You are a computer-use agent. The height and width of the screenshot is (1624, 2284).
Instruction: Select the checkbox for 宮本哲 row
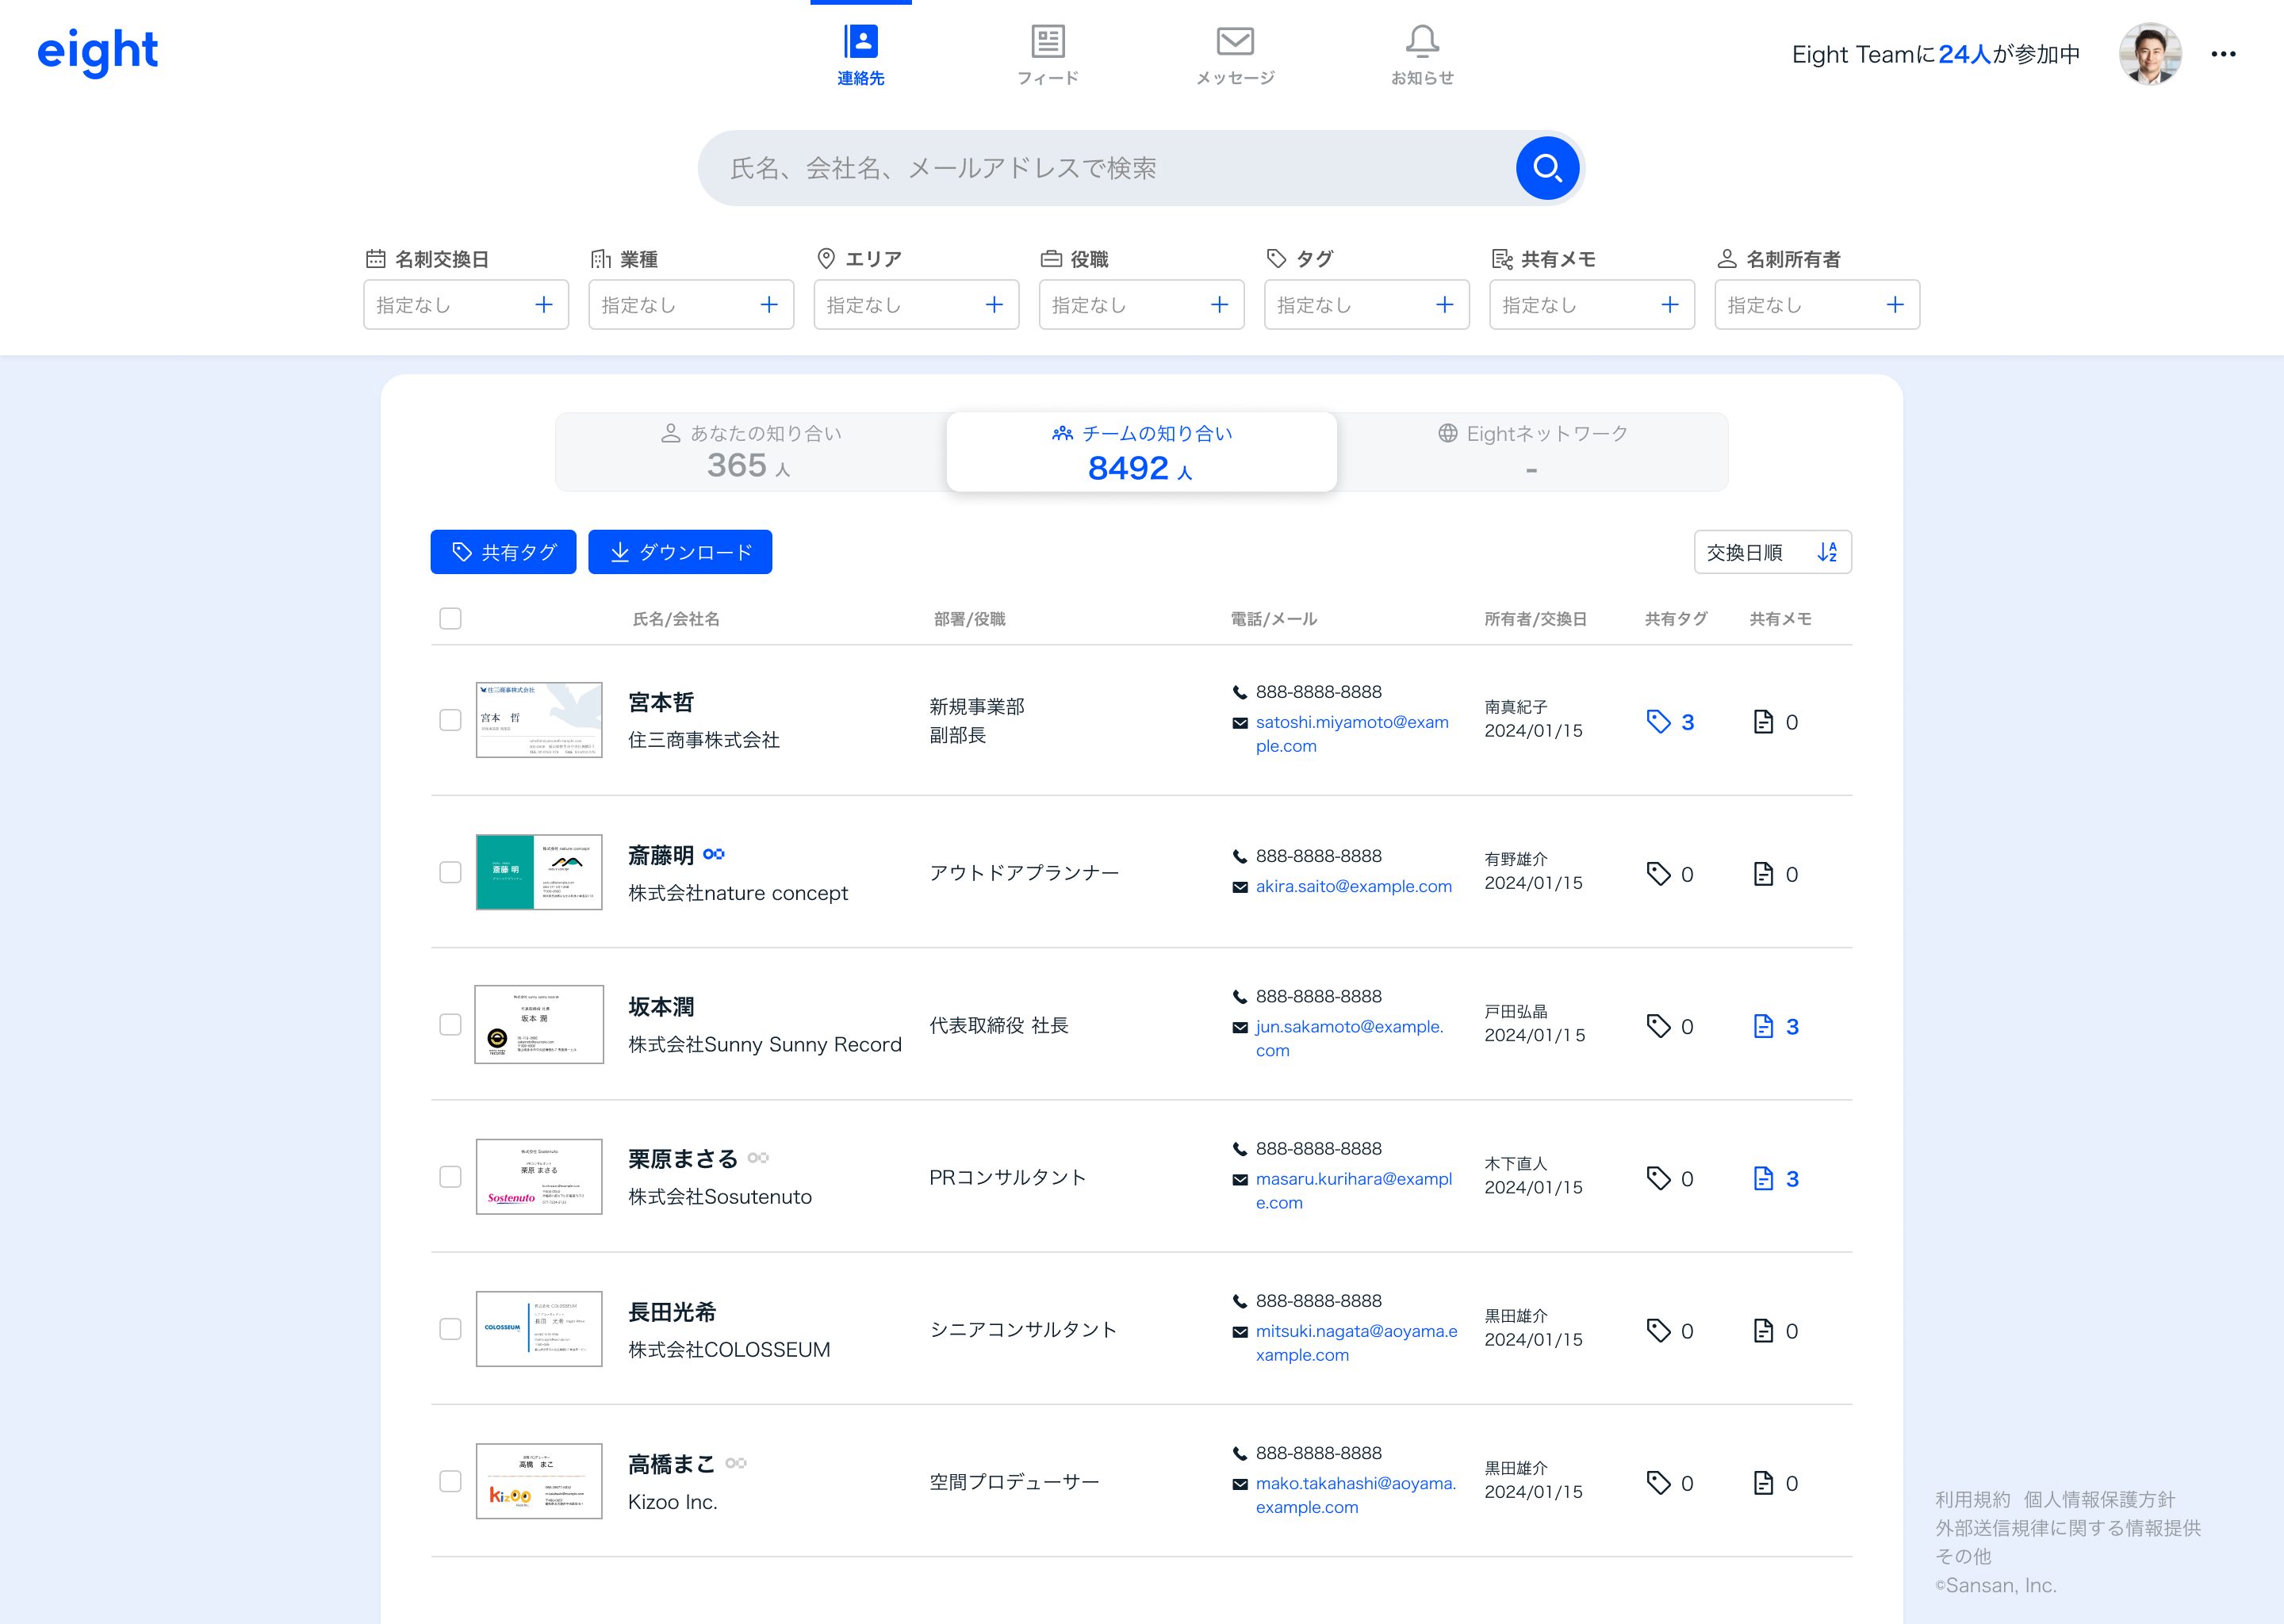click(x=450, y=720)
